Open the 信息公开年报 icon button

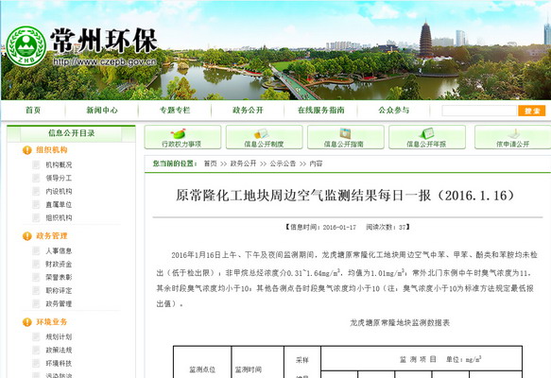point(427,137)
